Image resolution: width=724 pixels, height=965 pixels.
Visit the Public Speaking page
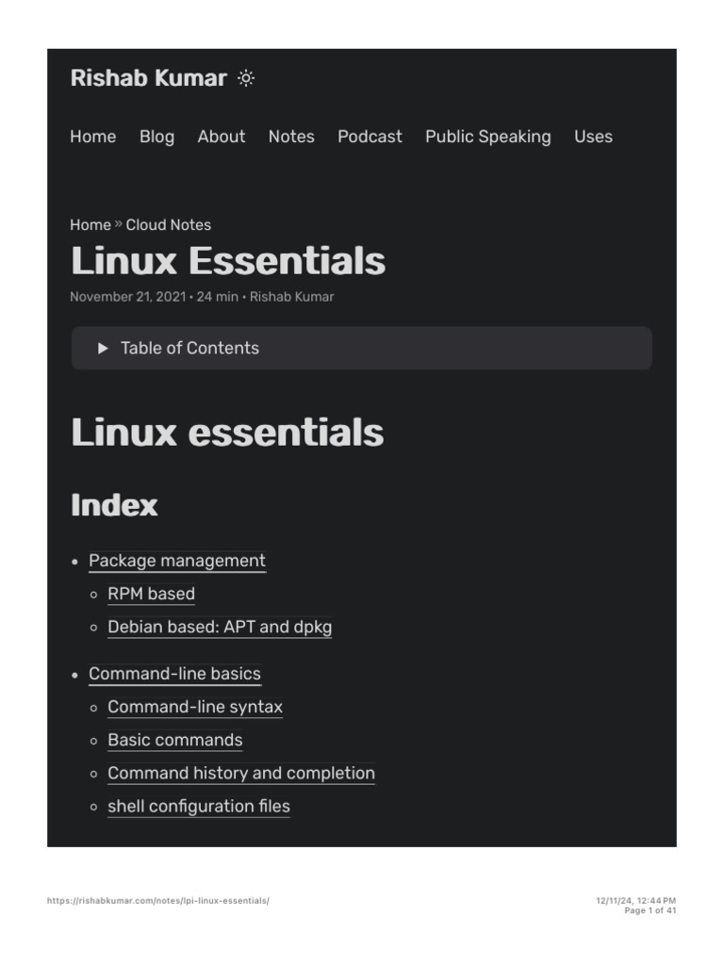point(487,137)
